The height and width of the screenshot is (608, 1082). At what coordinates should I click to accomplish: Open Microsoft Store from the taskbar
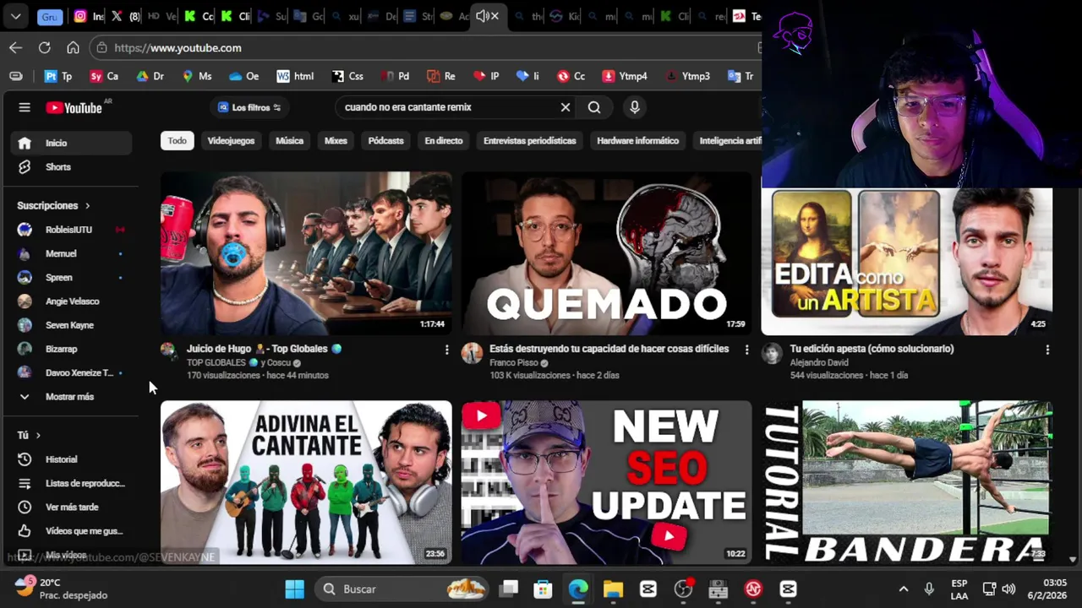pos(544,589)
